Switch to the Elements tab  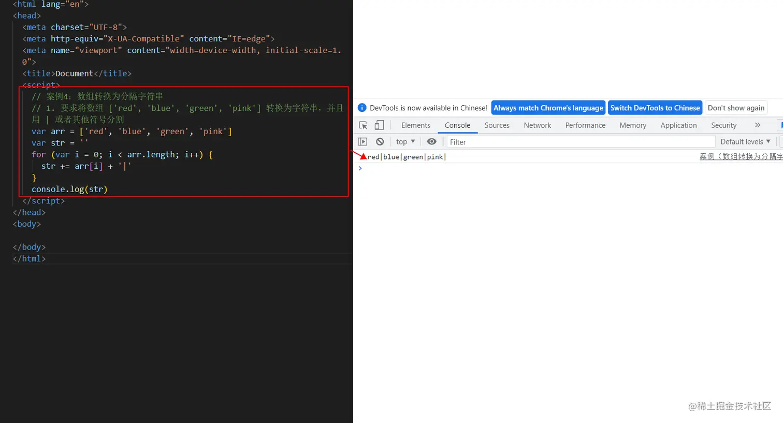click(416, 125)
